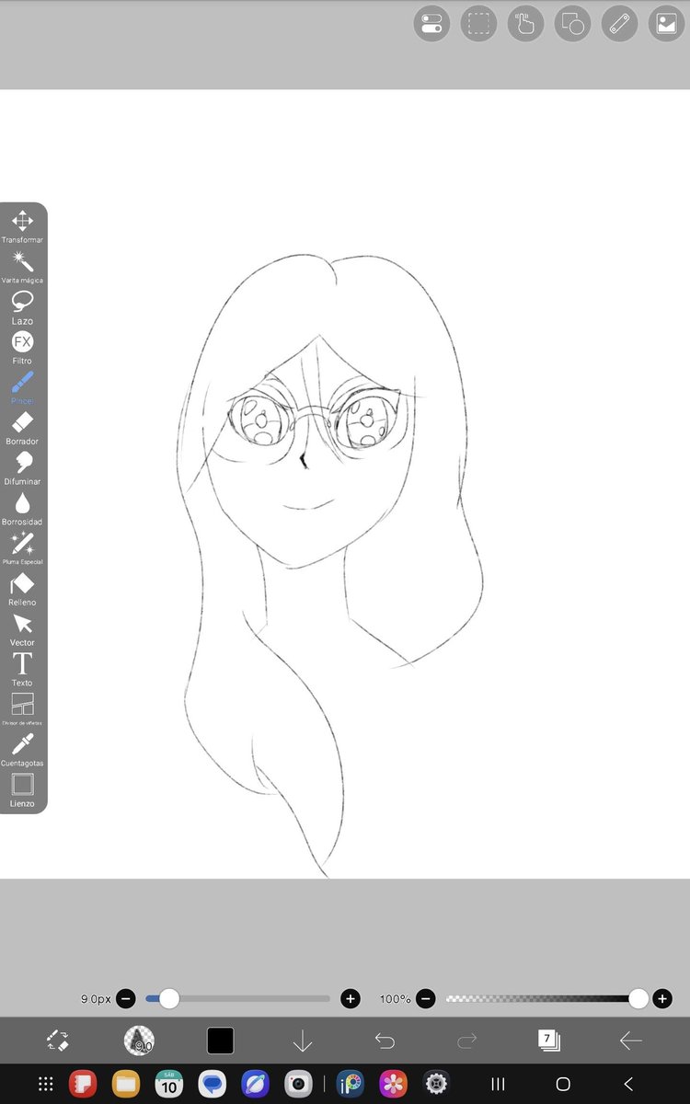Tap the Android home button
Image resolution: width=690 pixels, height=1104 pixels.
click(x=563, y=1084)
